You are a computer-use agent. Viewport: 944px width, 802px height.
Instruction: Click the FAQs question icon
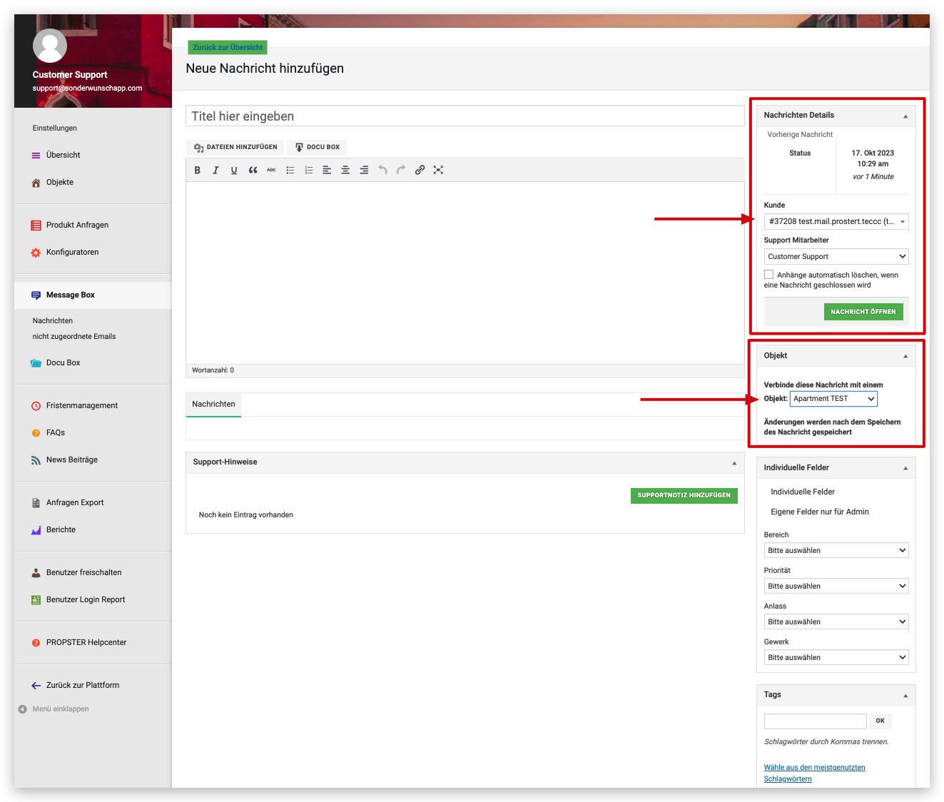(x=36, y=433)
